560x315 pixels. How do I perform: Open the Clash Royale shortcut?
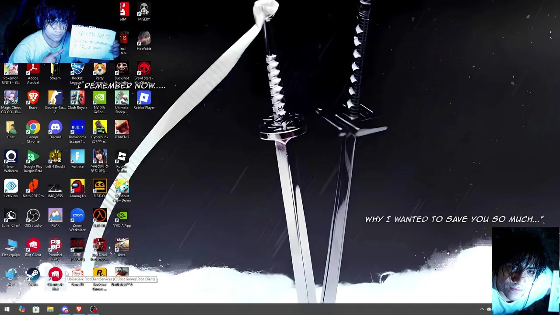(77, 100)
